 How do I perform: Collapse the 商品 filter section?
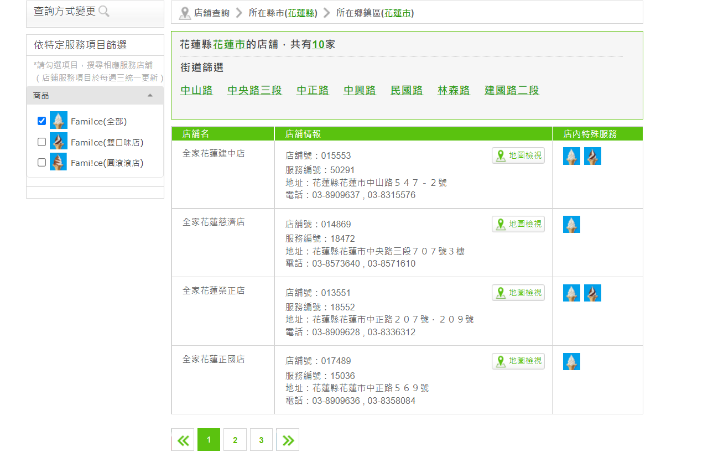pos(95,96)
